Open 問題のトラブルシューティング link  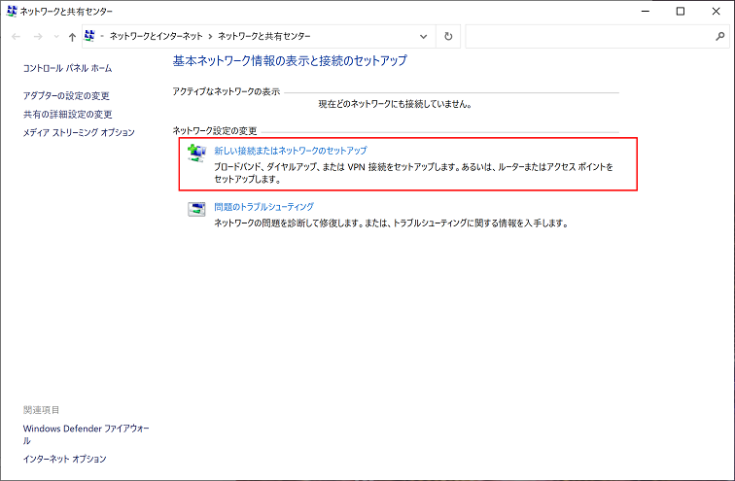tap(263, 206)
